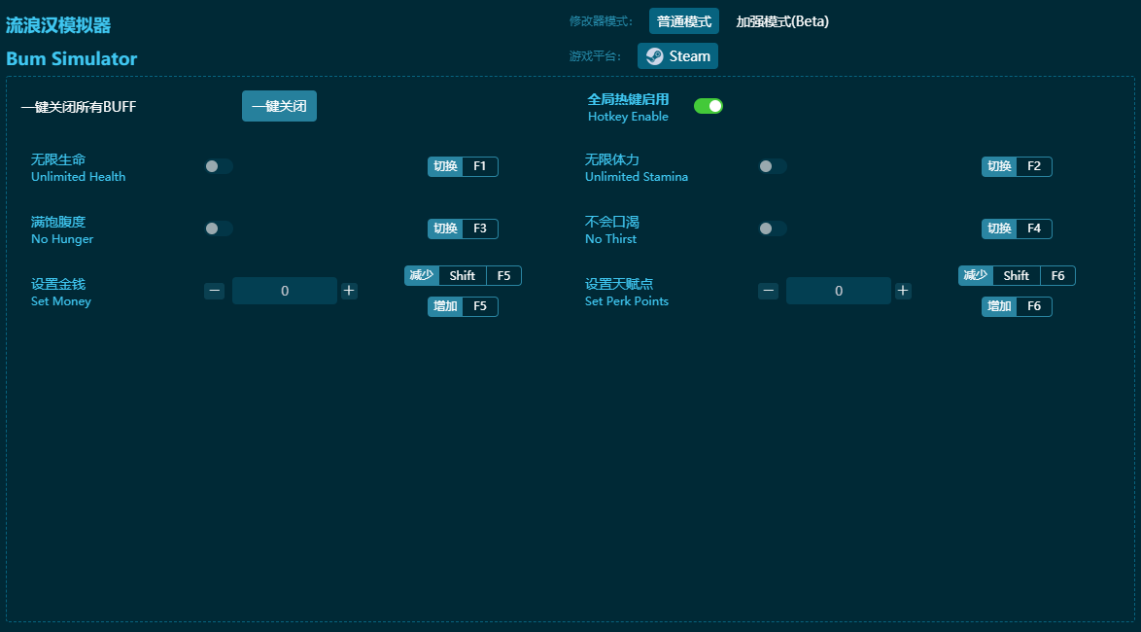Click the 增加 F6 hotkey button
1141x632 pixels.
(x=1017, y=306)
